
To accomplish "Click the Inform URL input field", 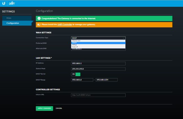I will (x=98, y=95).
